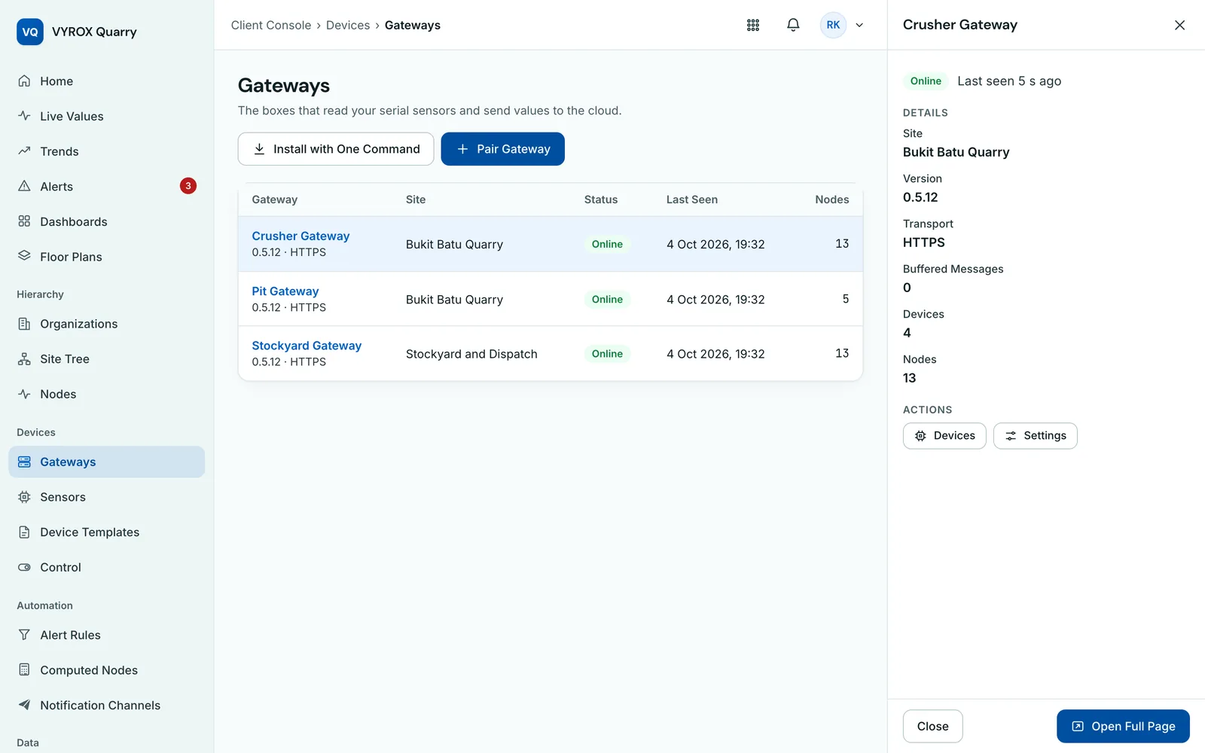Image resolution: width=1205 pixels, height=753 pixels.
Task: Open the Crusher Gateway link
Action: click(x=300, y=236)
